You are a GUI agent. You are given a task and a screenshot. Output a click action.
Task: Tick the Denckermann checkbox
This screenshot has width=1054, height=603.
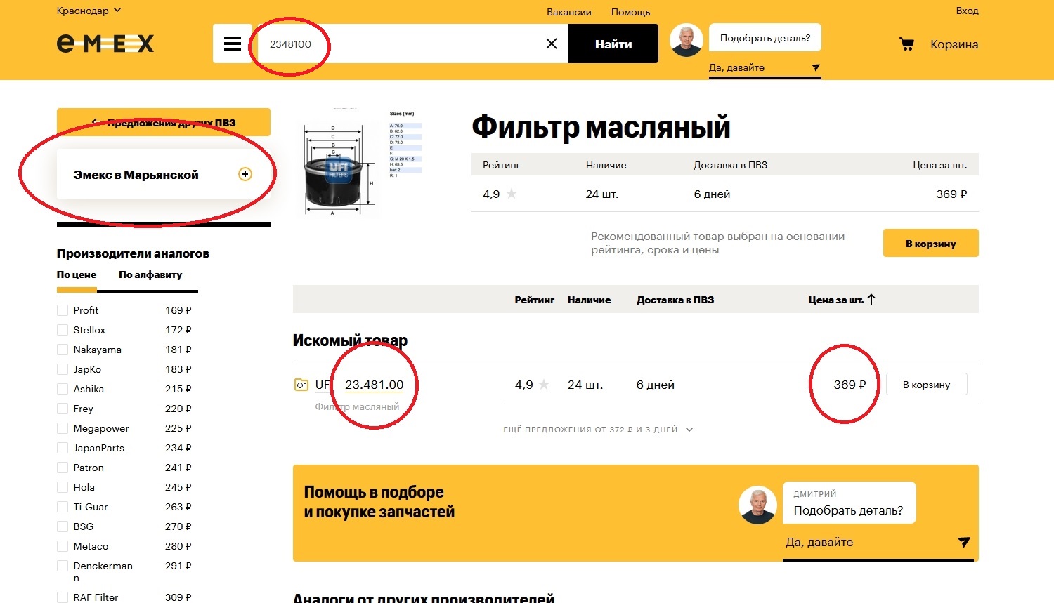tap(63, 566)
